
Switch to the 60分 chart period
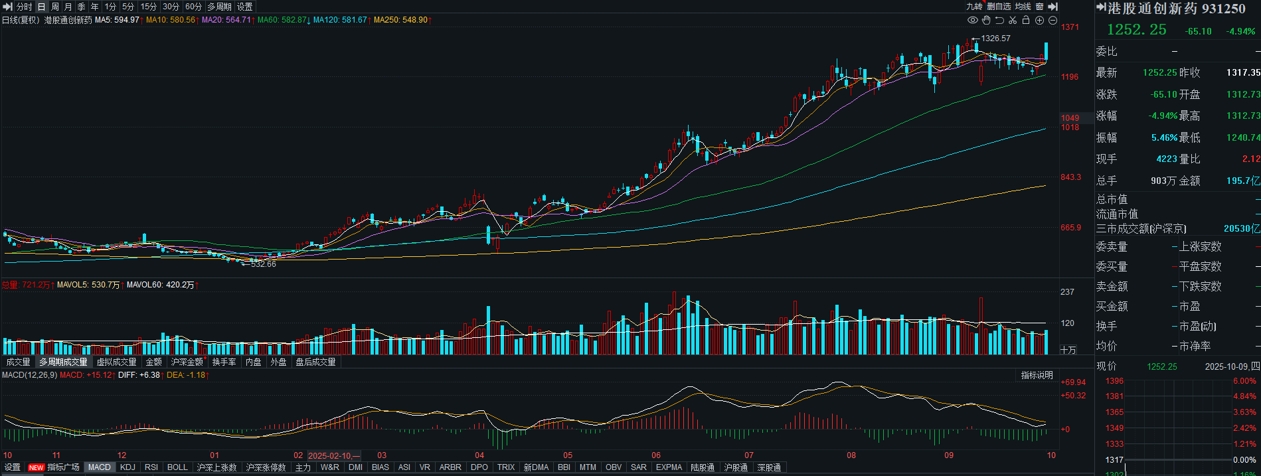193,7
